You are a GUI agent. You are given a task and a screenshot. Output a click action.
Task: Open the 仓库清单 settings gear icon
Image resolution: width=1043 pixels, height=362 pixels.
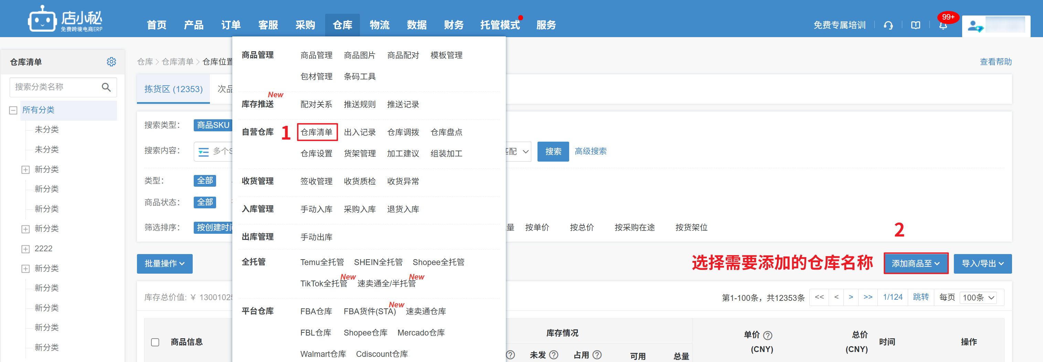111,62
